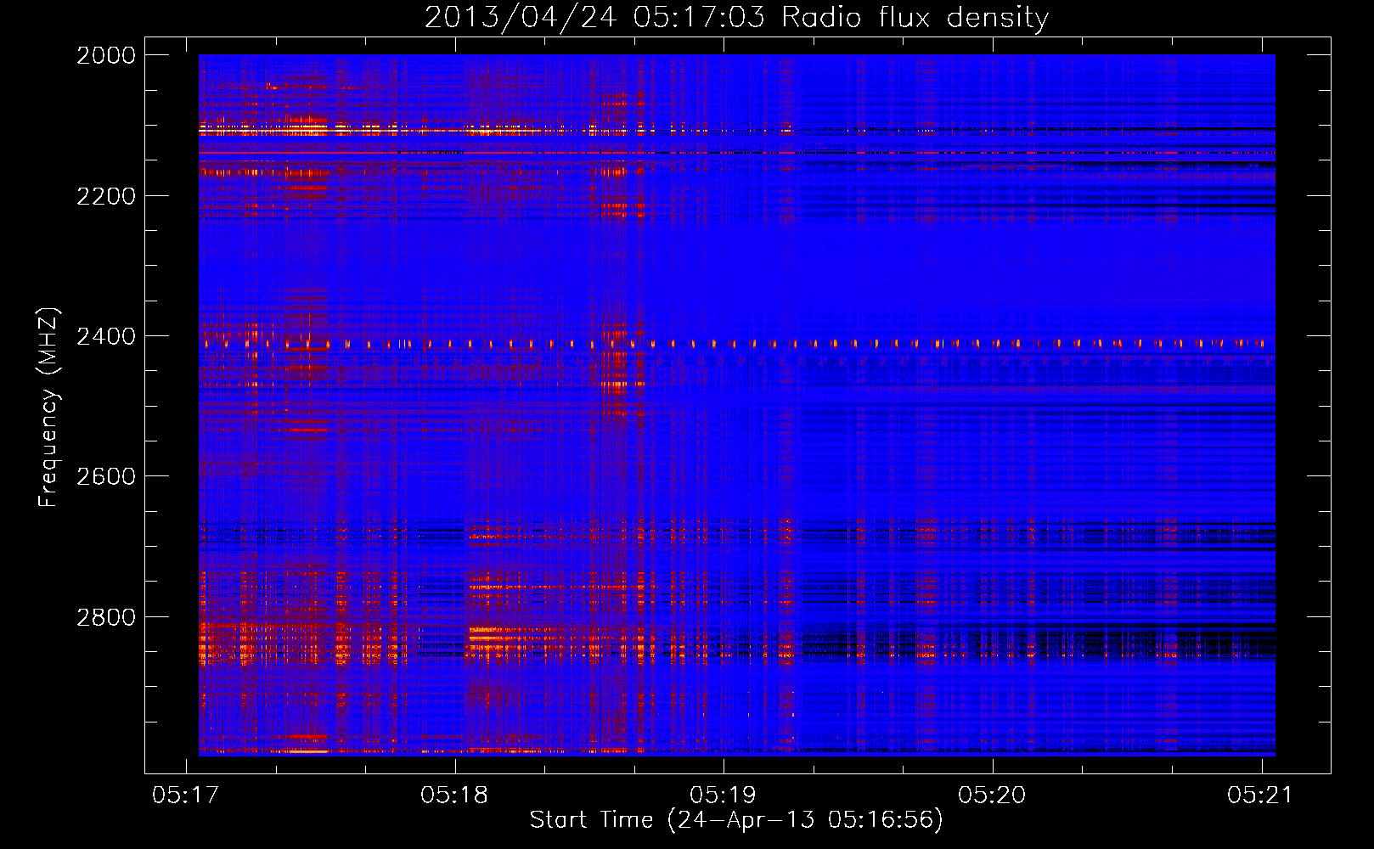Click the "Frequency (MHZ)" axis label
1374x849 pixels.
click(x=49, y=408)
